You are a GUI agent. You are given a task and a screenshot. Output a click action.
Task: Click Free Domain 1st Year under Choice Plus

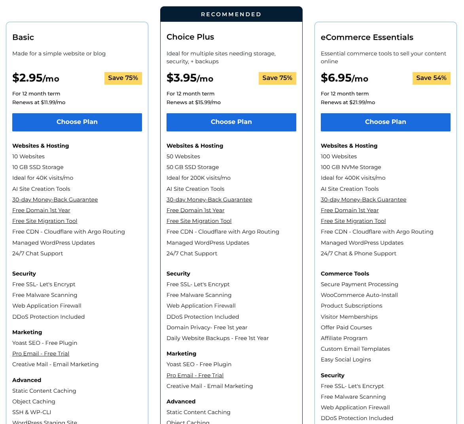pos(195,210)
